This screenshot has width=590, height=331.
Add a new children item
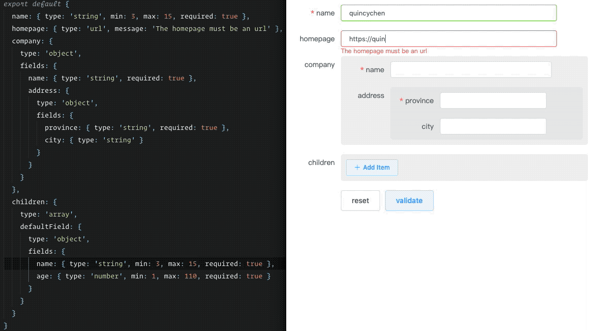coord(372,168)
